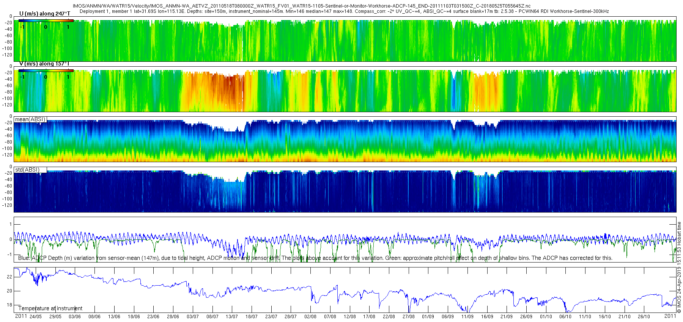Viewport: 683px width, 322px height.
Task: Select the 'V (m/s) along 157°T' panel title
Action: point(44,64)
